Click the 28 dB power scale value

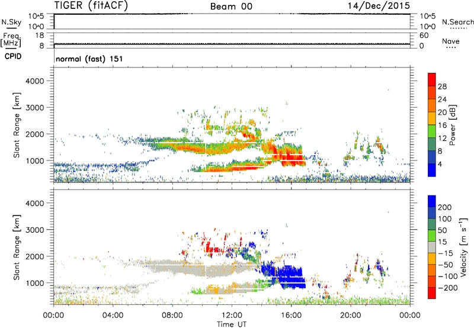tap(442, 86)
